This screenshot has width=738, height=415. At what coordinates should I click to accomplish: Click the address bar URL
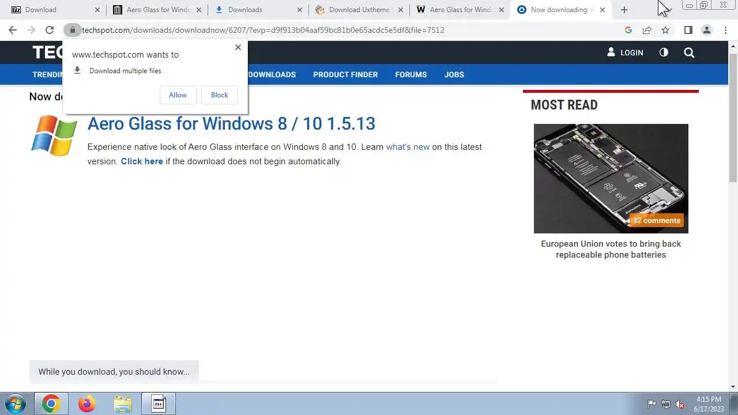[x=263, y=30]
